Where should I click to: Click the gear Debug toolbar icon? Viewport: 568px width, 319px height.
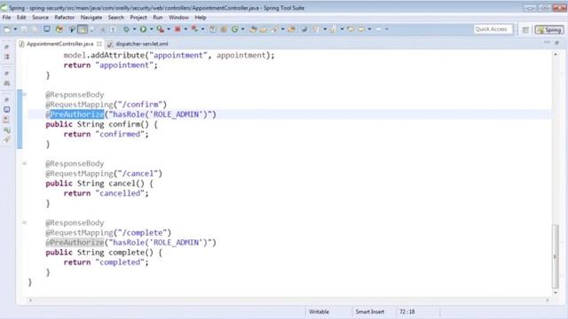pyautogui.click(x=126, y=29)
